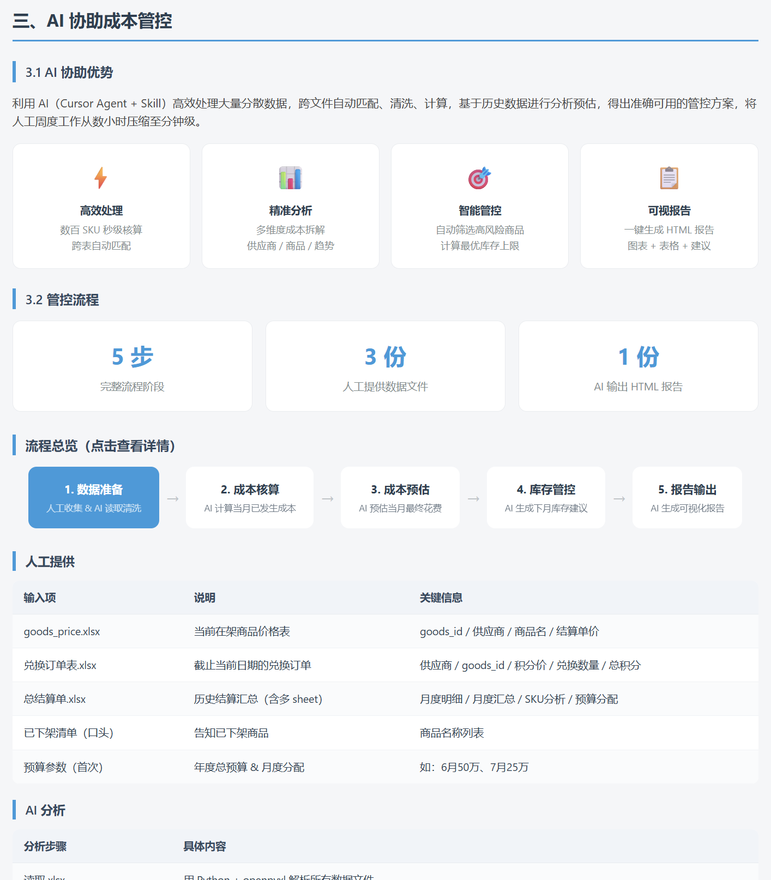Click the 高效处理 card title
771x880 pixels.
[x=101, y=210]
